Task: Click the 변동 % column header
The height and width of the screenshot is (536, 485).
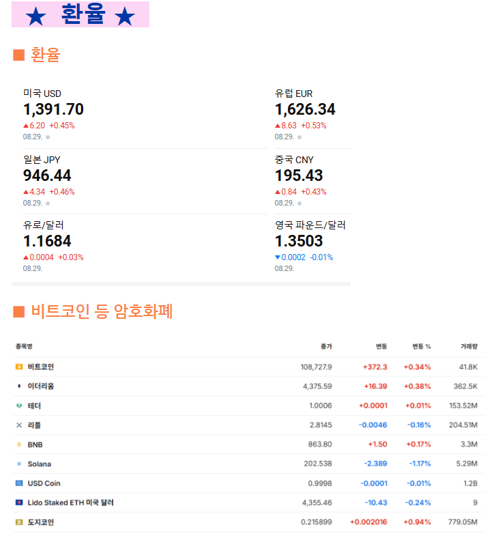Action: [x=422, y=346]
